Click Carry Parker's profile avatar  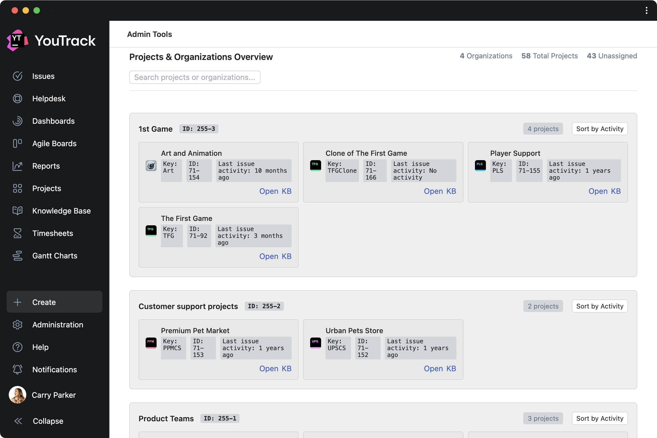pyautogui.click(x=17, y=395)
